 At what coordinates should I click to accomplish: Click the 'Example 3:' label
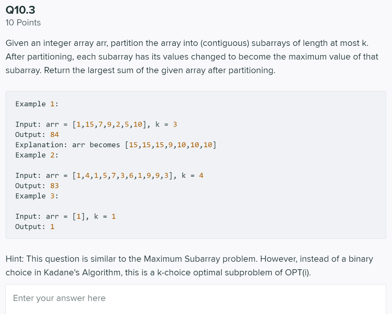37,196
